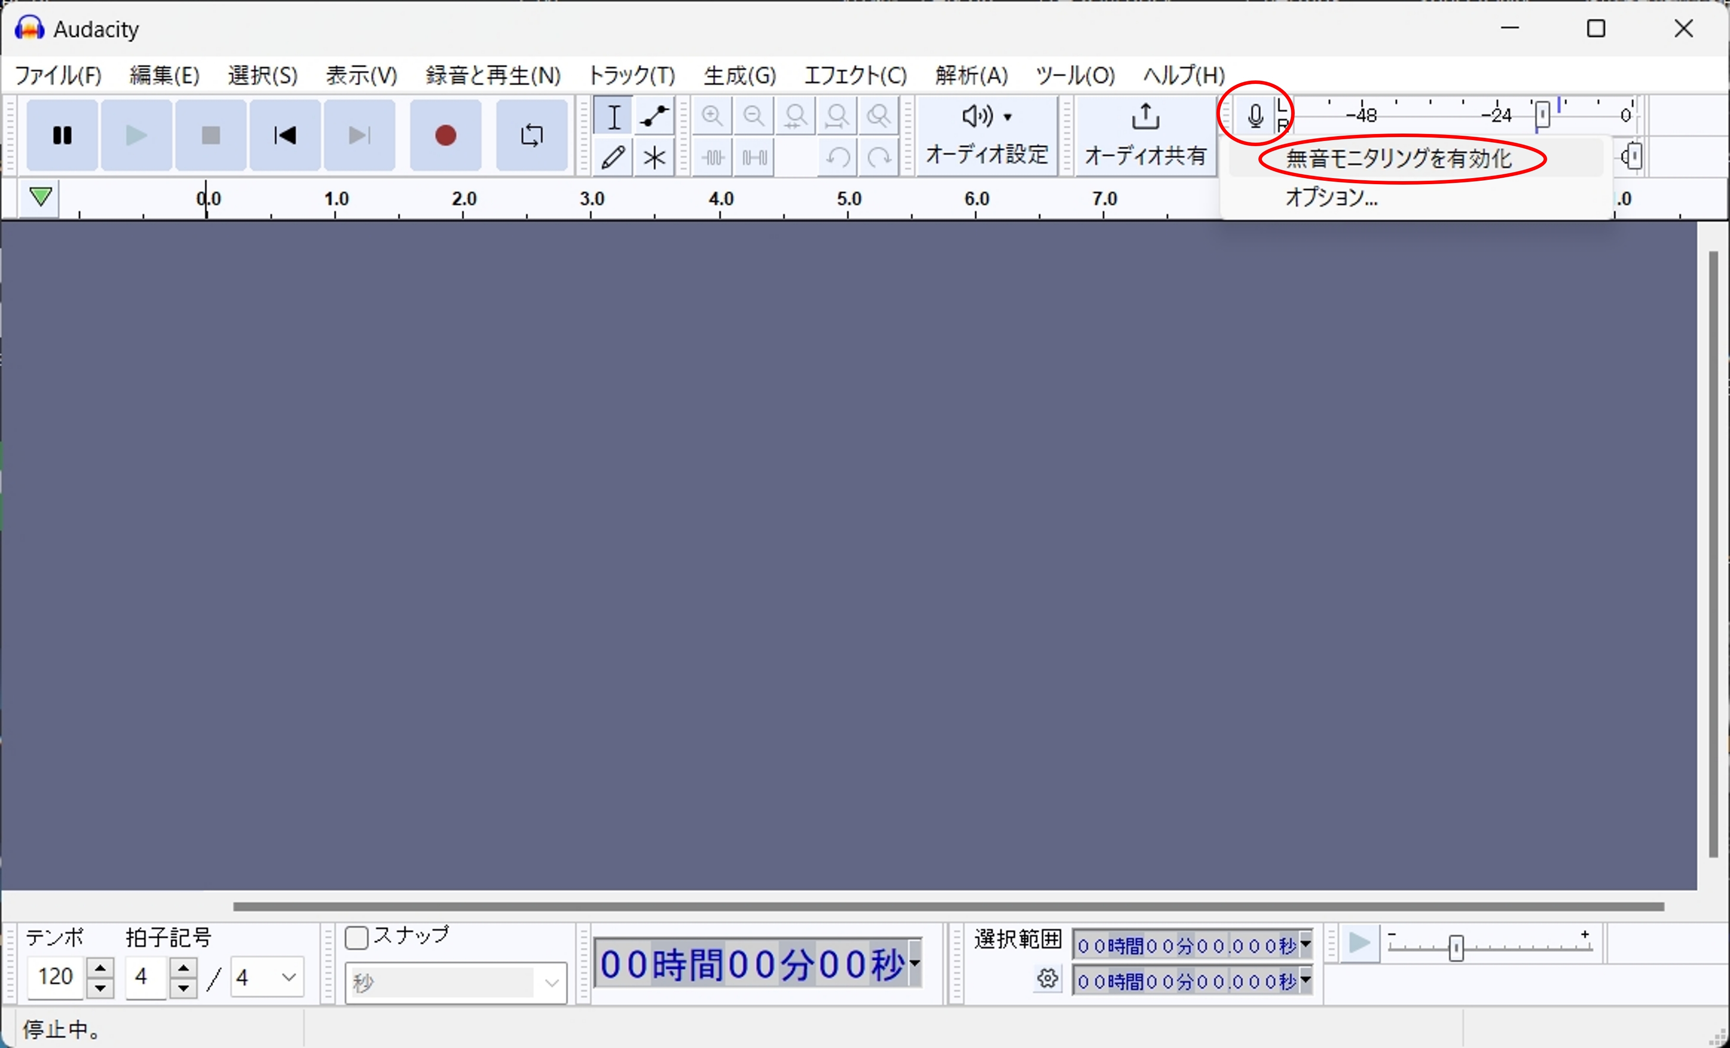
Task: Open the ヘルプ(H) menu
Action: click(1184, 75)
